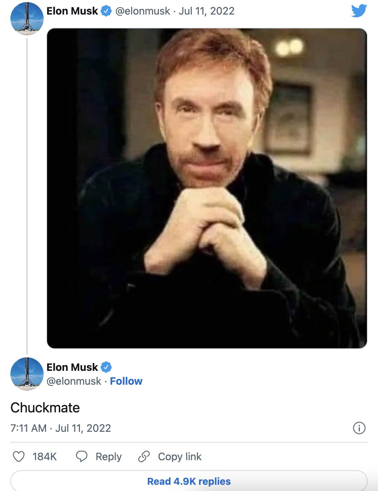This screenshot has height=491, width=378.
Task: Open the 4.9K replies thread
Action: (x=189, y=481)
